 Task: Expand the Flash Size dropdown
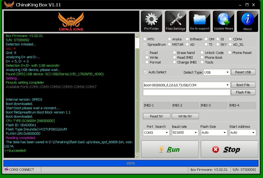coord(214,133)
